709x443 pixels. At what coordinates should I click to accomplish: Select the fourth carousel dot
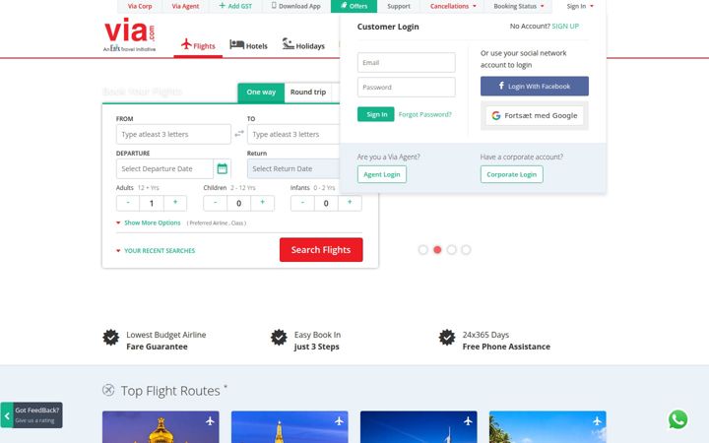click(x=466, y=249)
